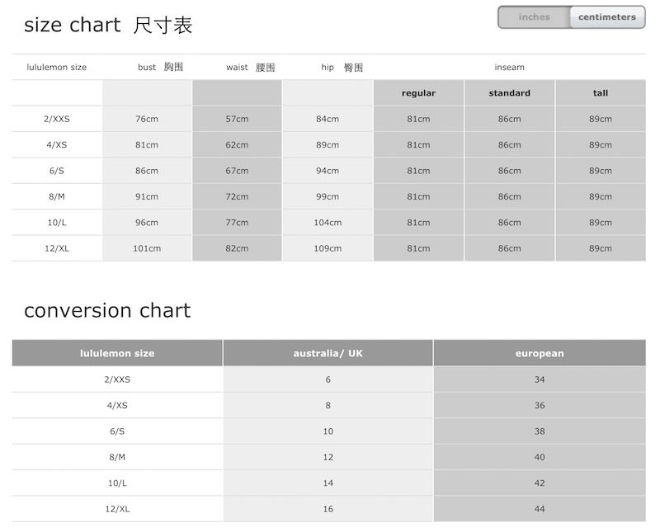The width and height of the screenshot is (660, 532).
Task: Click the 10/L hip value 104cm
Action: point(328,223)
